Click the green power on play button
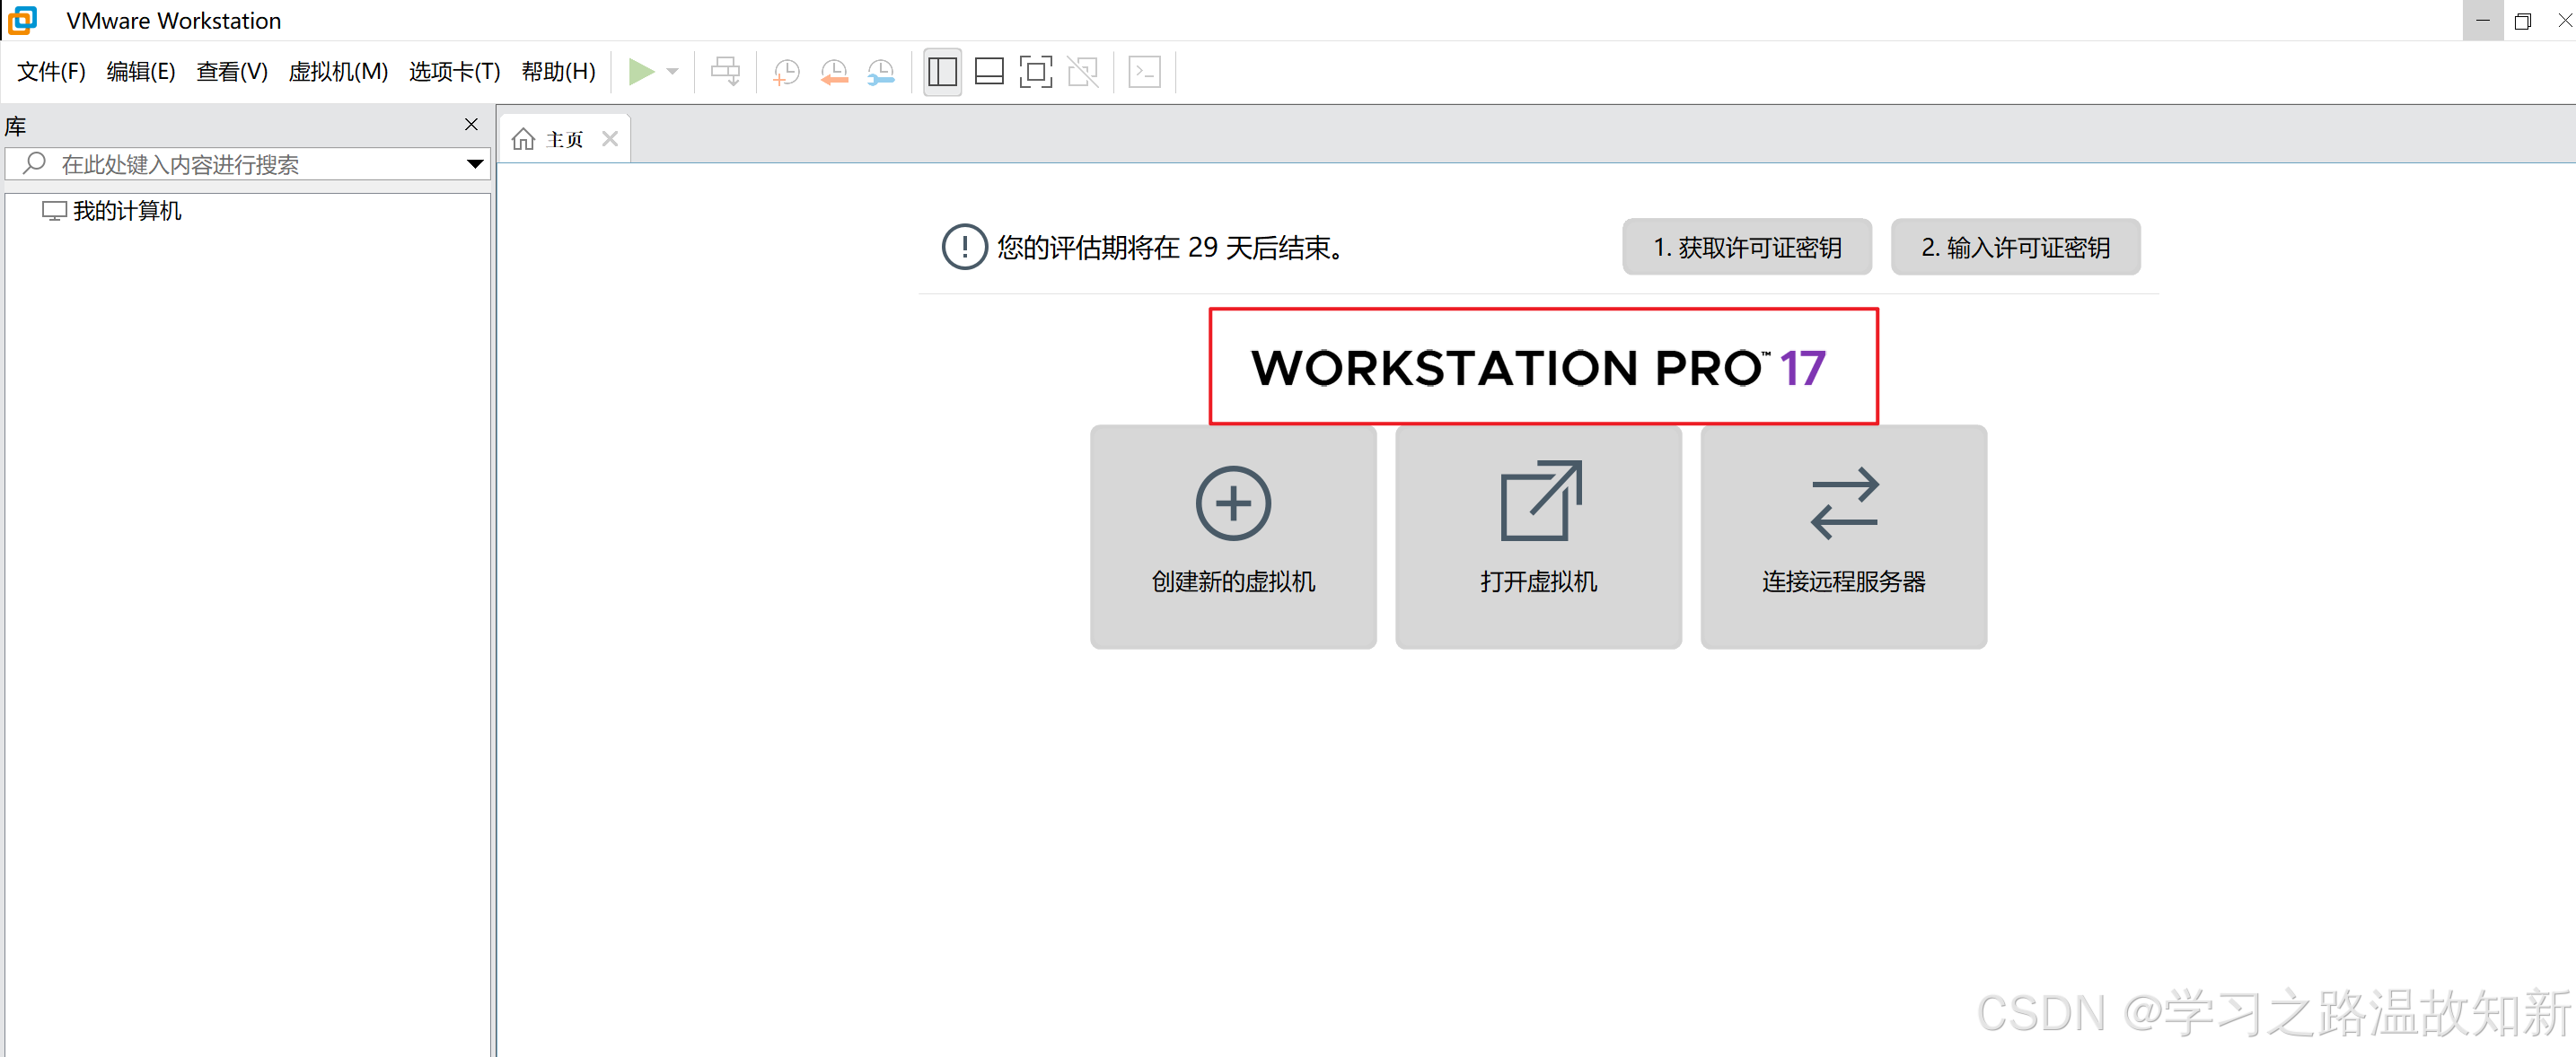Image resolution: width=2576 pixels, height=1057 pixels. point(640,72)
